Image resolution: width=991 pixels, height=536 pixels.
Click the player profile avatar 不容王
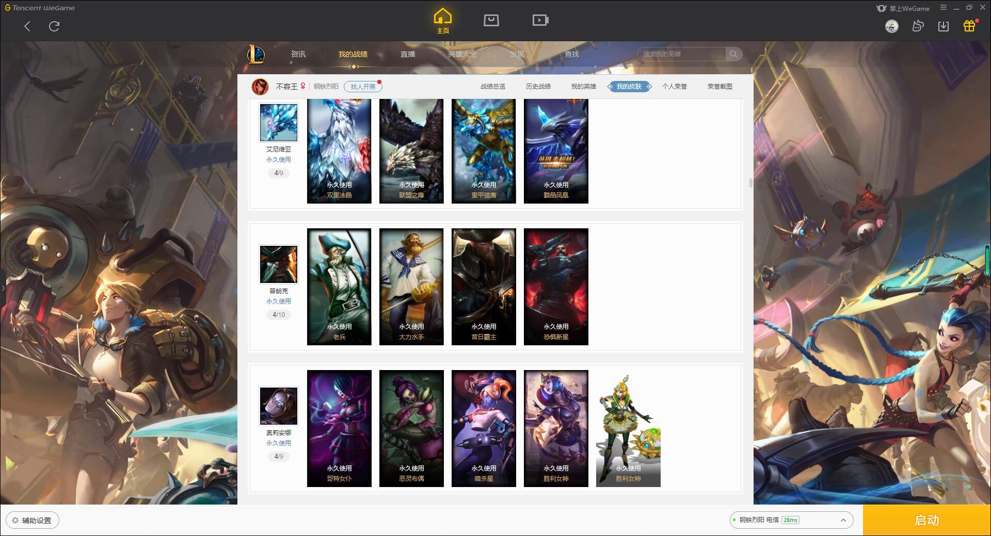click(260, 87)
